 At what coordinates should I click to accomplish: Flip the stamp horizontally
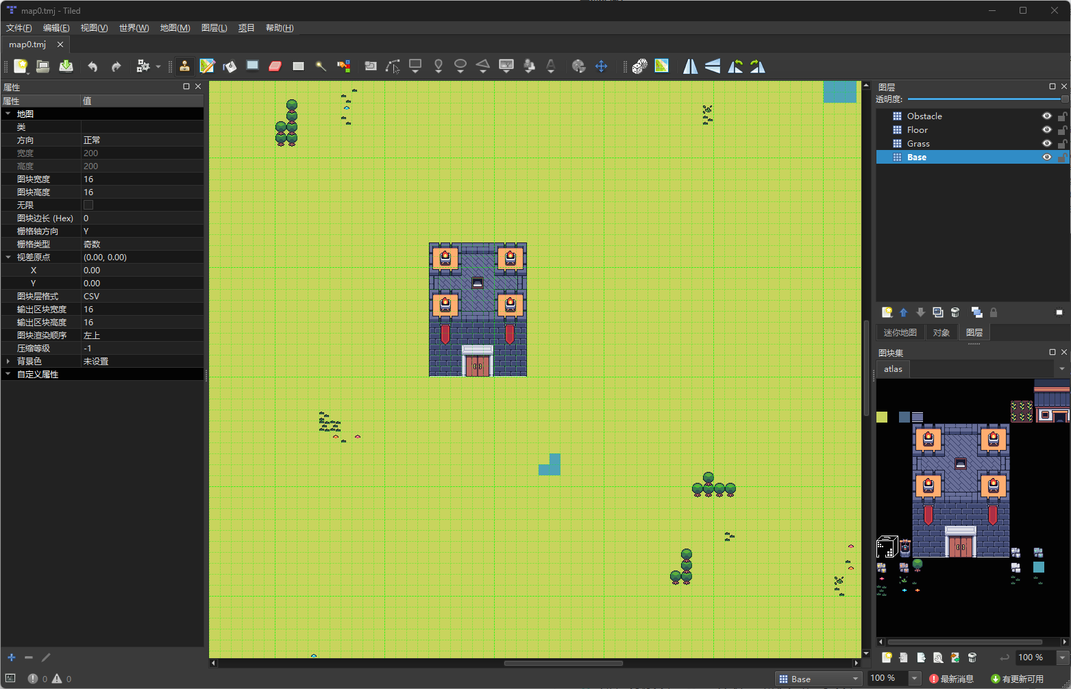690,66
